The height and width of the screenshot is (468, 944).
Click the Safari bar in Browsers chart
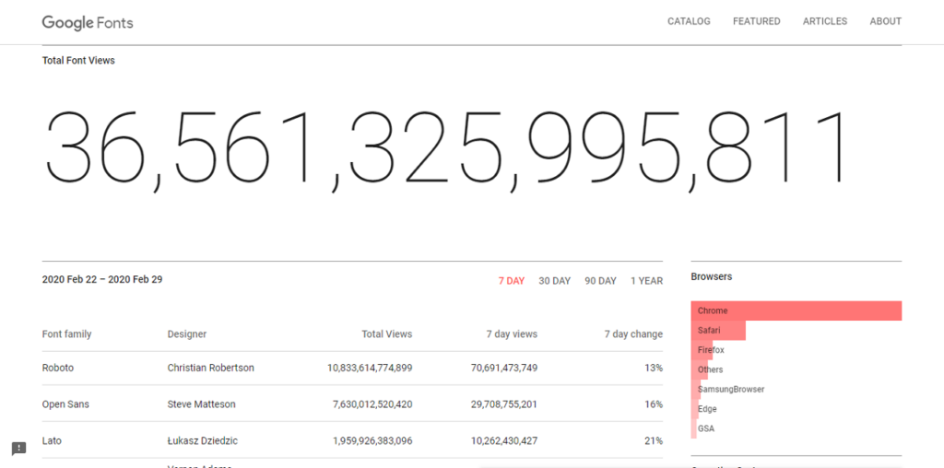[718, 330]
